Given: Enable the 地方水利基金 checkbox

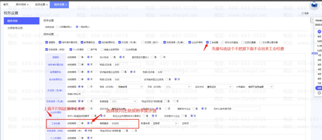Looking at the screenshot, I should 223,42.
